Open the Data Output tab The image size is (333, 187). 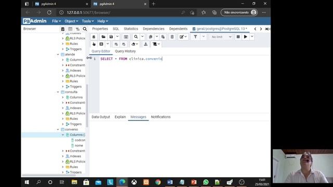(101, 117)
